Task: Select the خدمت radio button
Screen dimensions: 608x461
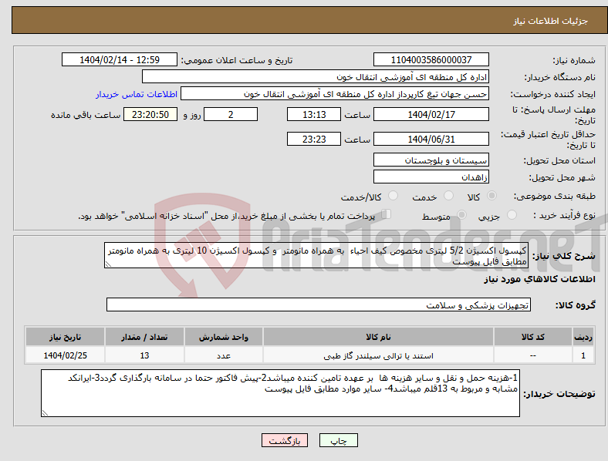Action: click(448, 196)
